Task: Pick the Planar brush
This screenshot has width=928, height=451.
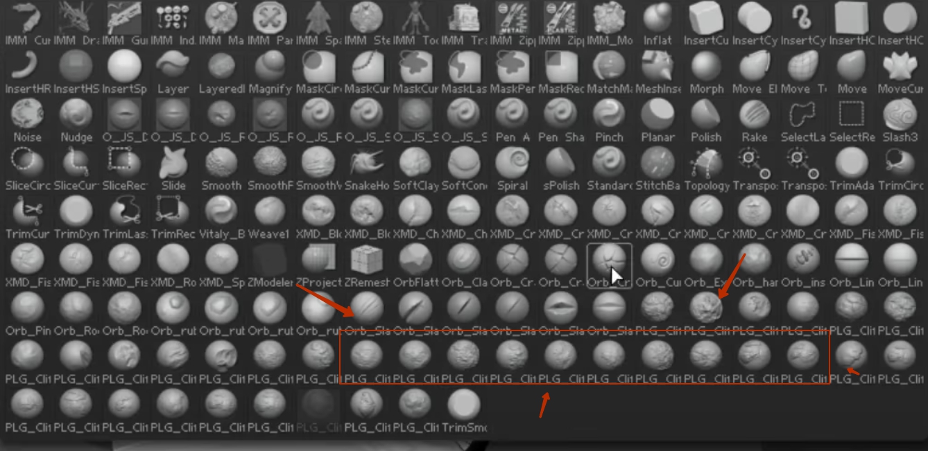Action: point(658,121)
